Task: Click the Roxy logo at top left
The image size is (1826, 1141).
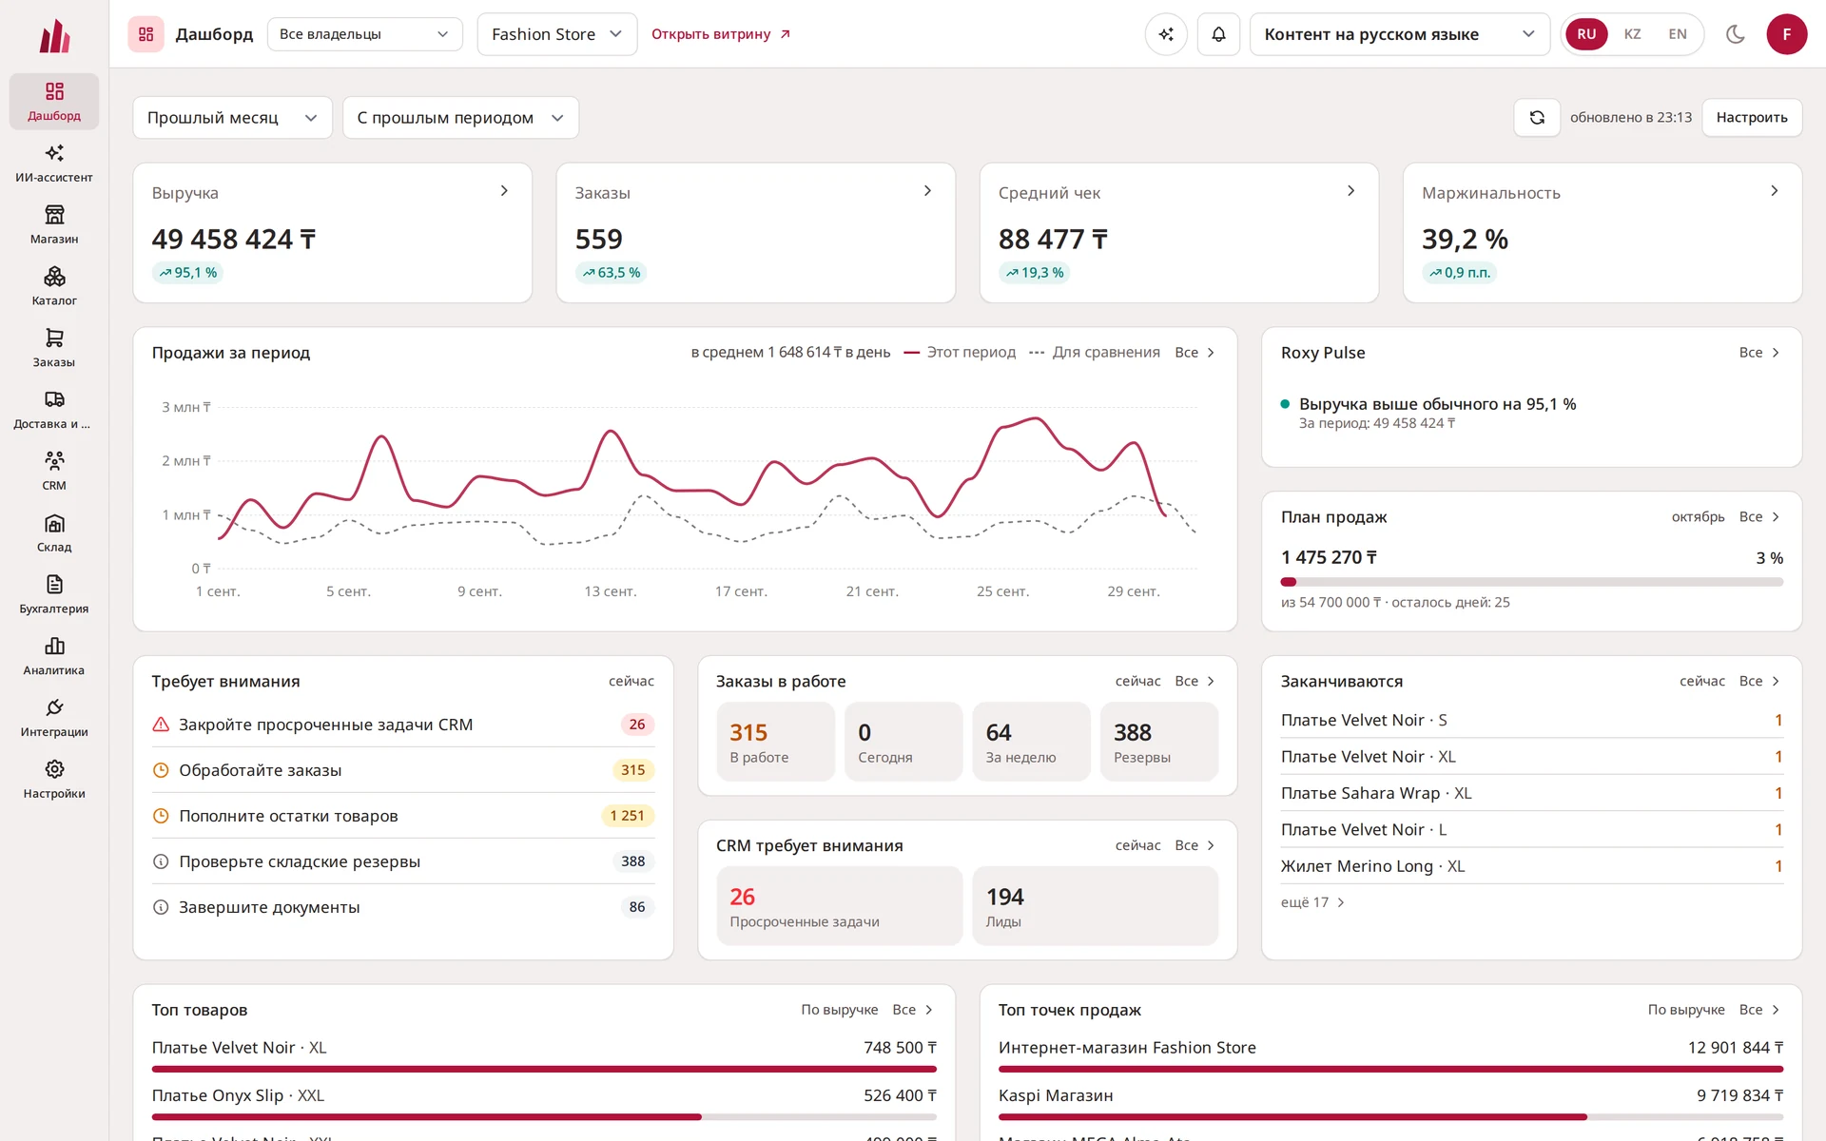Action: click(x=54, y=36)
